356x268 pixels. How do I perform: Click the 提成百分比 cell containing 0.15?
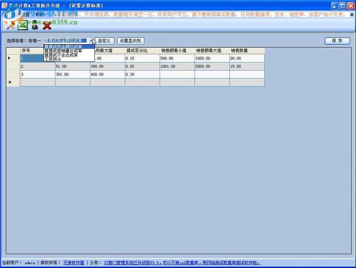point(142,59)
